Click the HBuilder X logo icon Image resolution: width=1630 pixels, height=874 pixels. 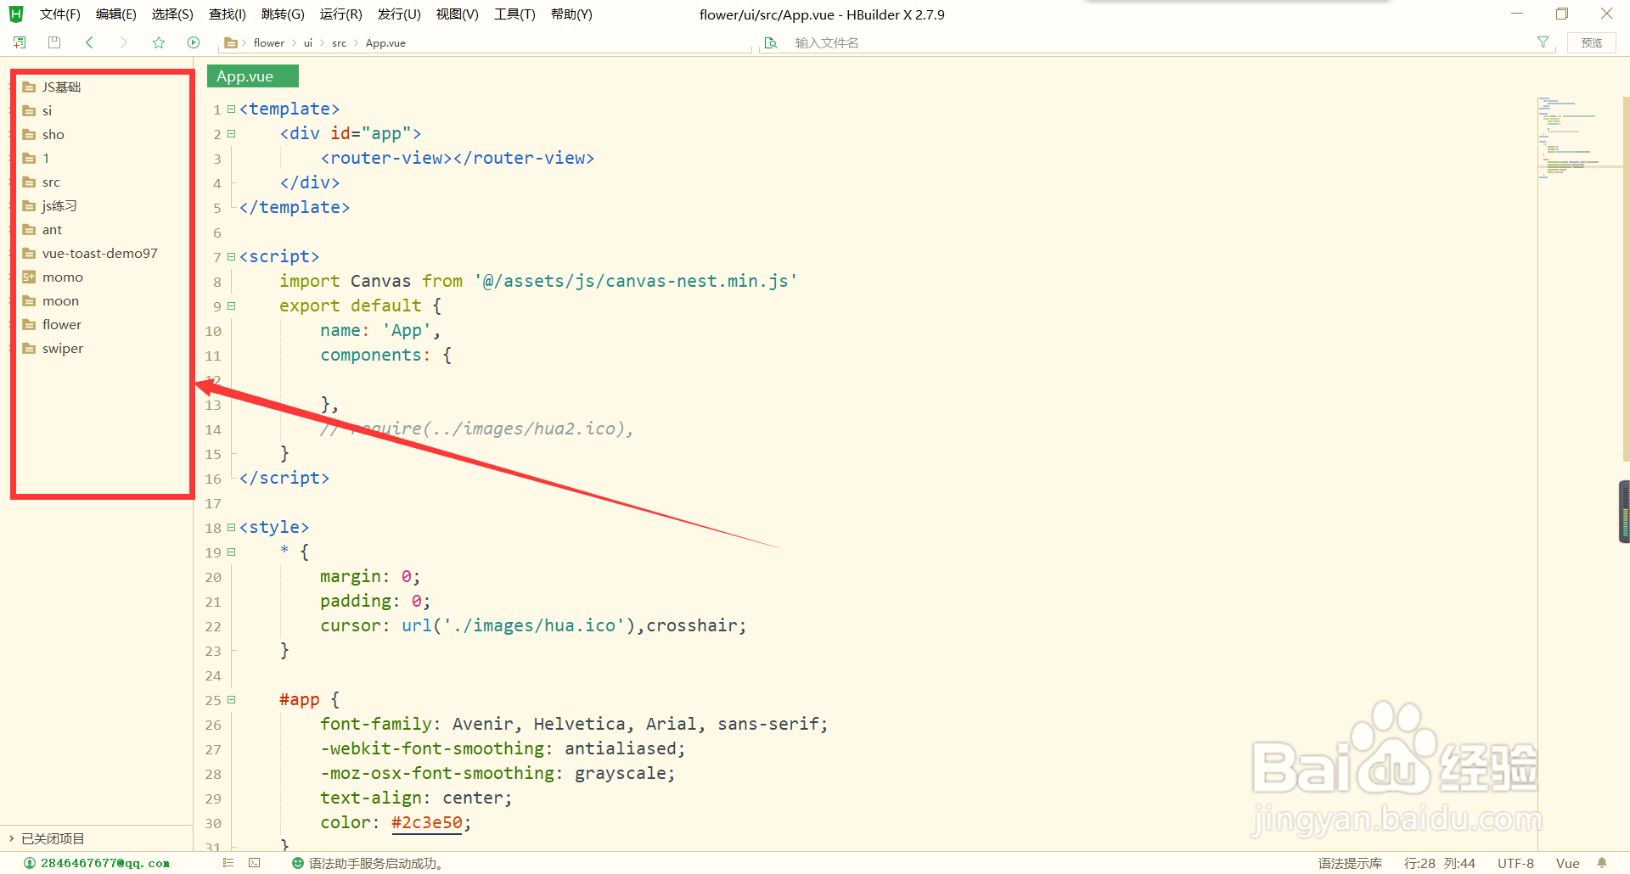tap(15, 14)
